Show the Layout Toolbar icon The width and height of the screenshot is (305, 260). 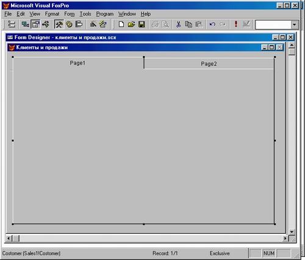(79, 24)
